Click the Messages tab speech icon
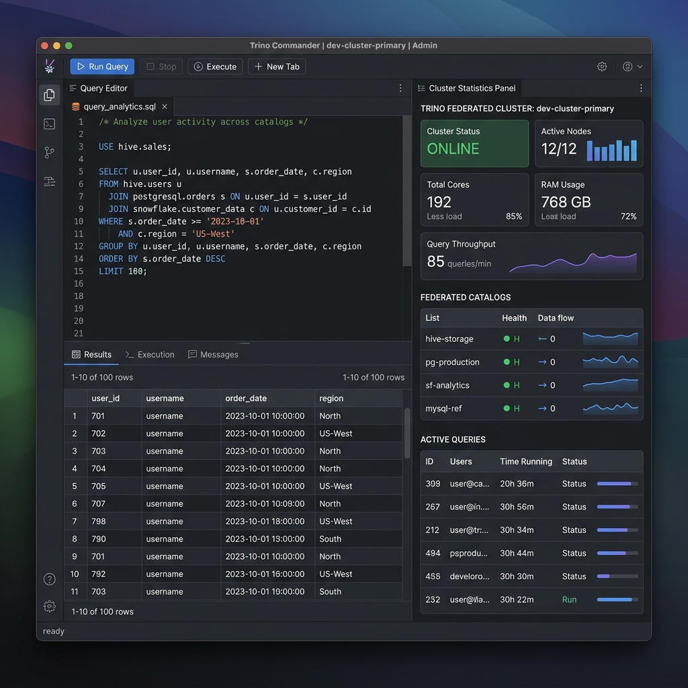This screenshot has width=688, height=688. pos(192,354)
